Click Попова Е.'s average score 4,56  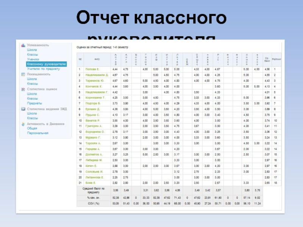pos(267,69)
